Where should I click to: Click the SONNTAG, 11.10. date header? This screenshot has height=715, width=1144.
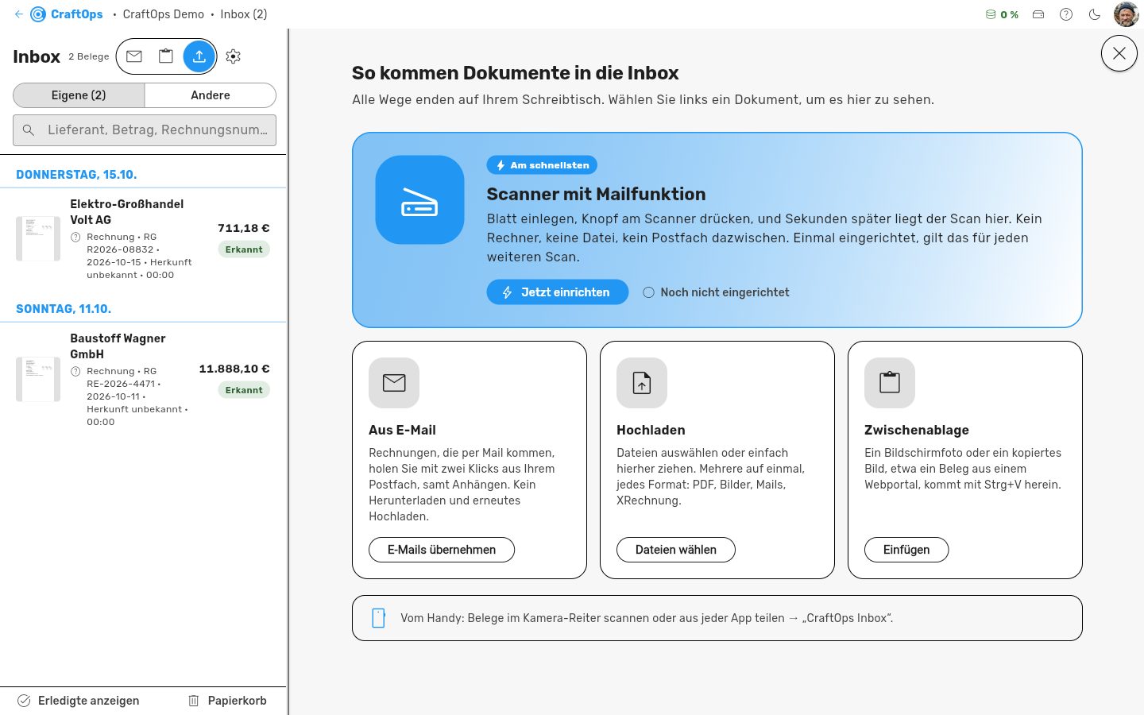(64, 309)
